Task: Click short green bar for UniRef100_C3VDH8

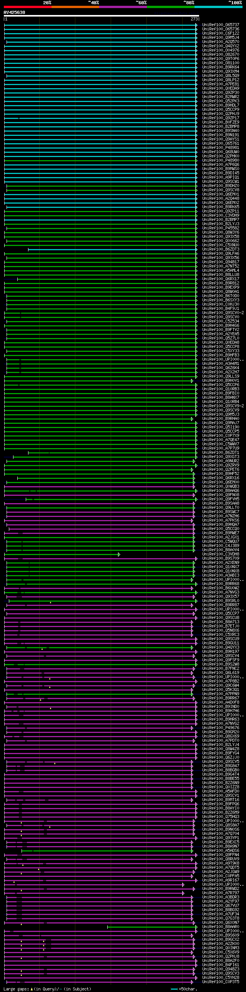Action: pyautogui.click(x=62, y=555)
